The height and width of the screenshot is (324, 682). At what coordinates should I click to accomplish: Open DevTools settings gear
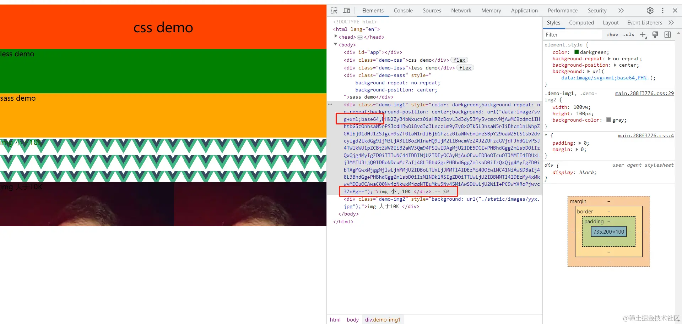coord(650,11)
